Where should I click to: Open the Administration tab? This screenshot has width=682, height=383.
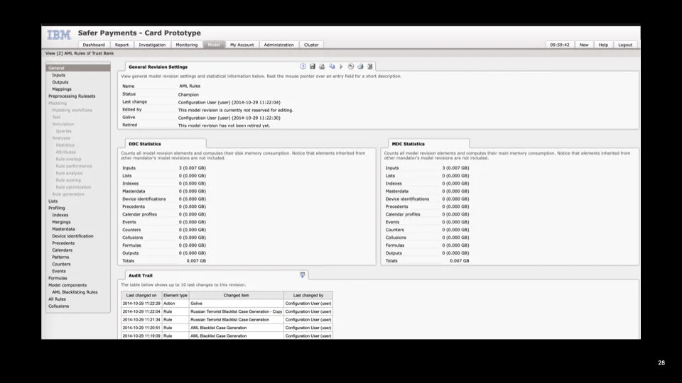[278, 45]
